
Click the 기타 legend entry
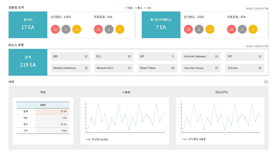(148, 8)
